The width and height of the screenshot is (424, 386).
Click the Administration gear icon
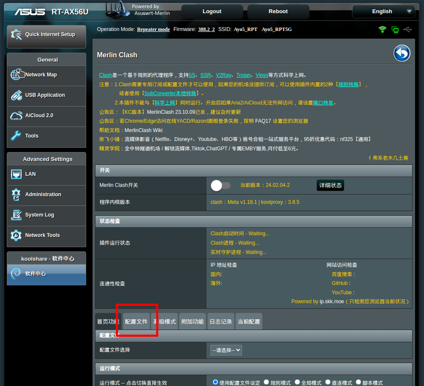tap(16, 194)
